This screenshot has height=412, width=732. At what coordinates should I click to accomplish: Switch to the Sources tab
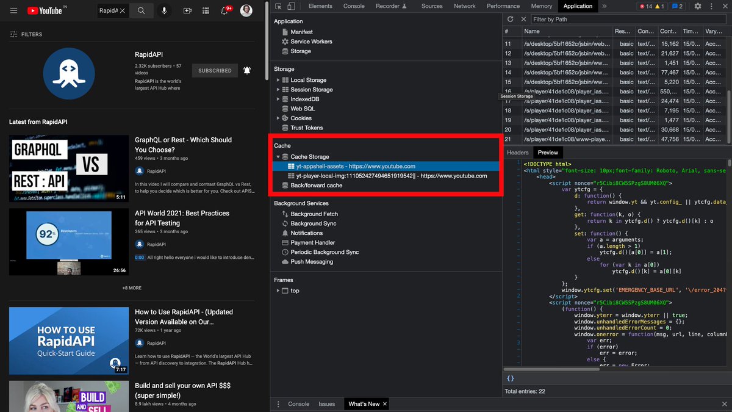(432, 6)
